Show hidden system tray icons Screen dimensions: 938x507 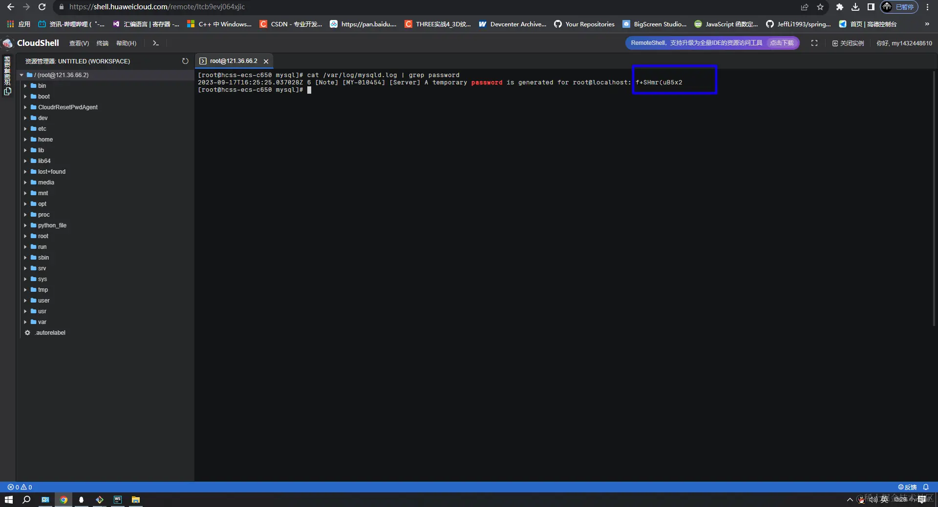pyautogui.click(x=850, y=500)
